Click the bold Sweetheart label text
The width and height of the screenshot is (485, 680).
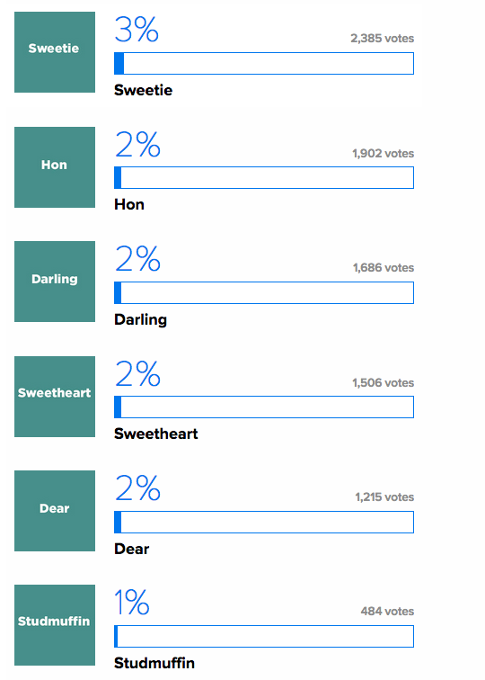[x=156, y=434]
